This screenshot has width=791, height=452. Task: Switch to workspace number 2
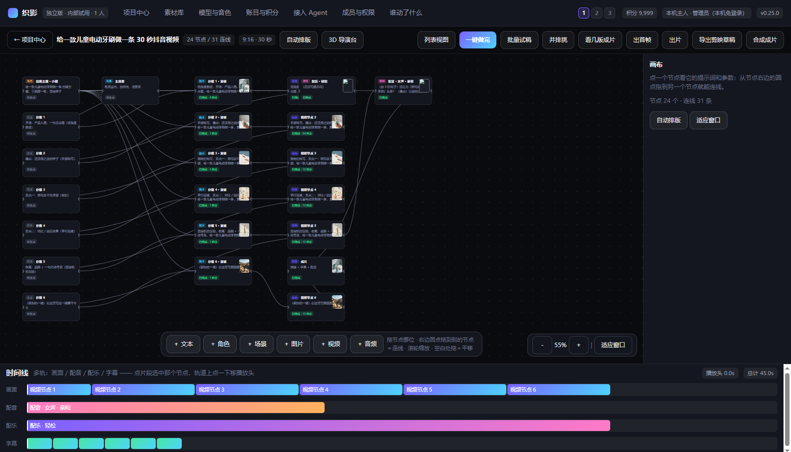click(x=597, y=13)
